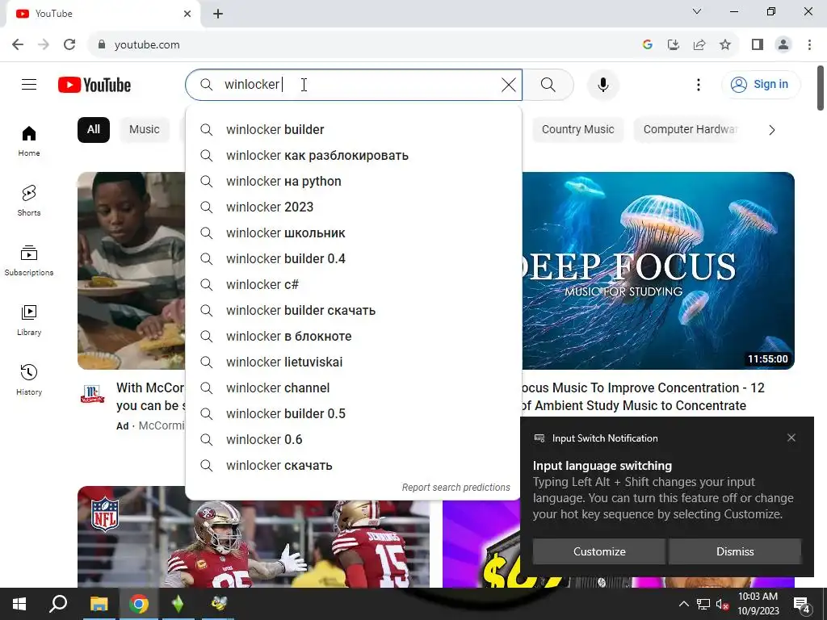Clear the search box with X icon

509,84
